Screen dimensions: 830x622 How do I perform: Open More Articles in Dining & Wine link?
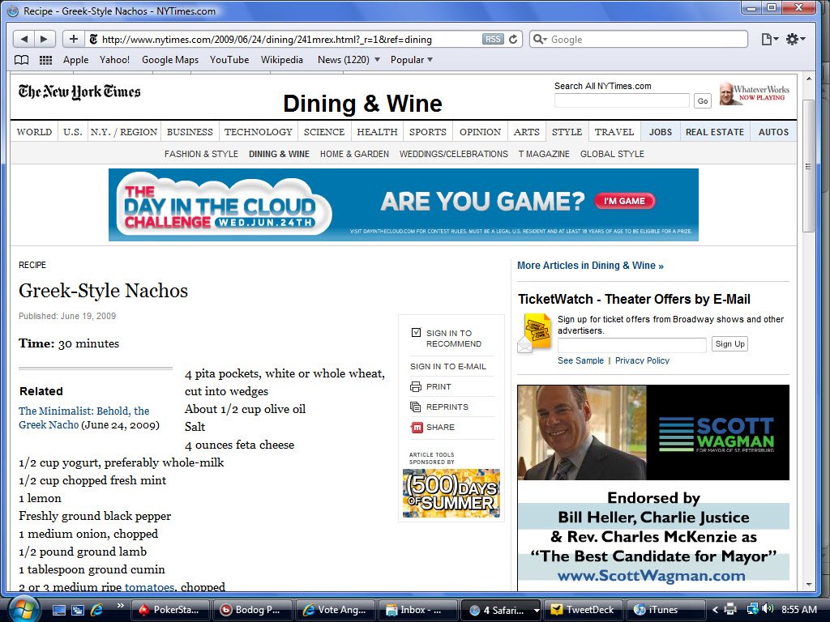[590, 266]
